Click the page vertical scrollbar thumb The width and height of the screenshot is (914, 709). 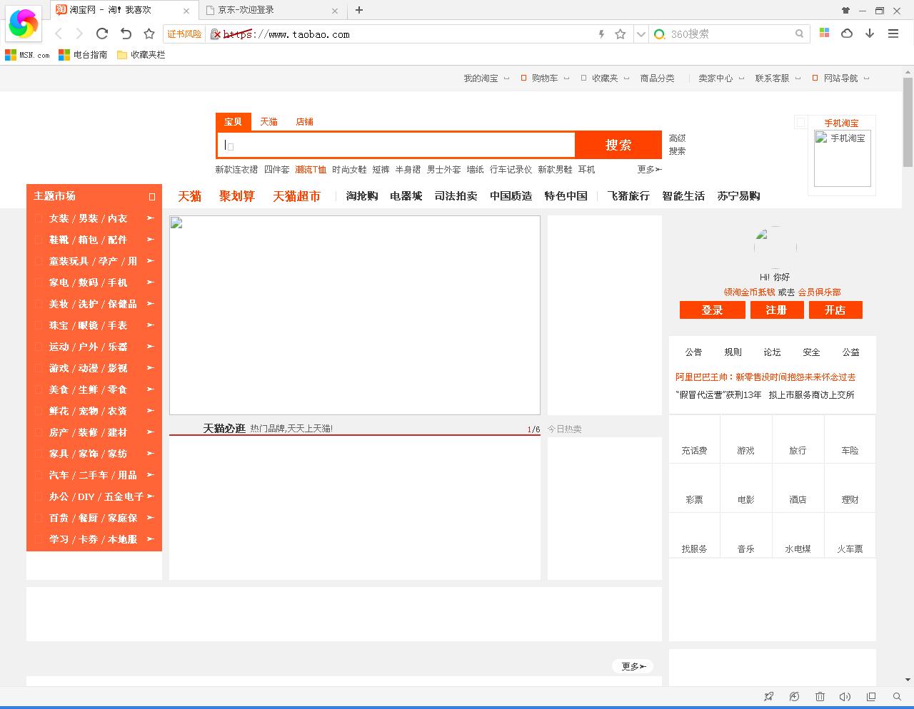click(908, 121)
